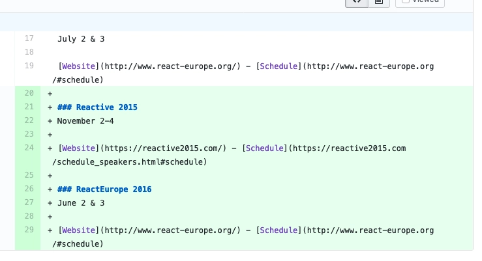Click the "/schedule_speakers.html#schedule)" wrapped text

(x=129, y=162)
